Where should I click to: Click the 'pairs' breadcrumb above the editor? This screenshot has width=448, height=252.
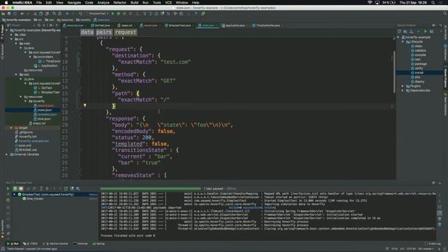coord(104,32)
